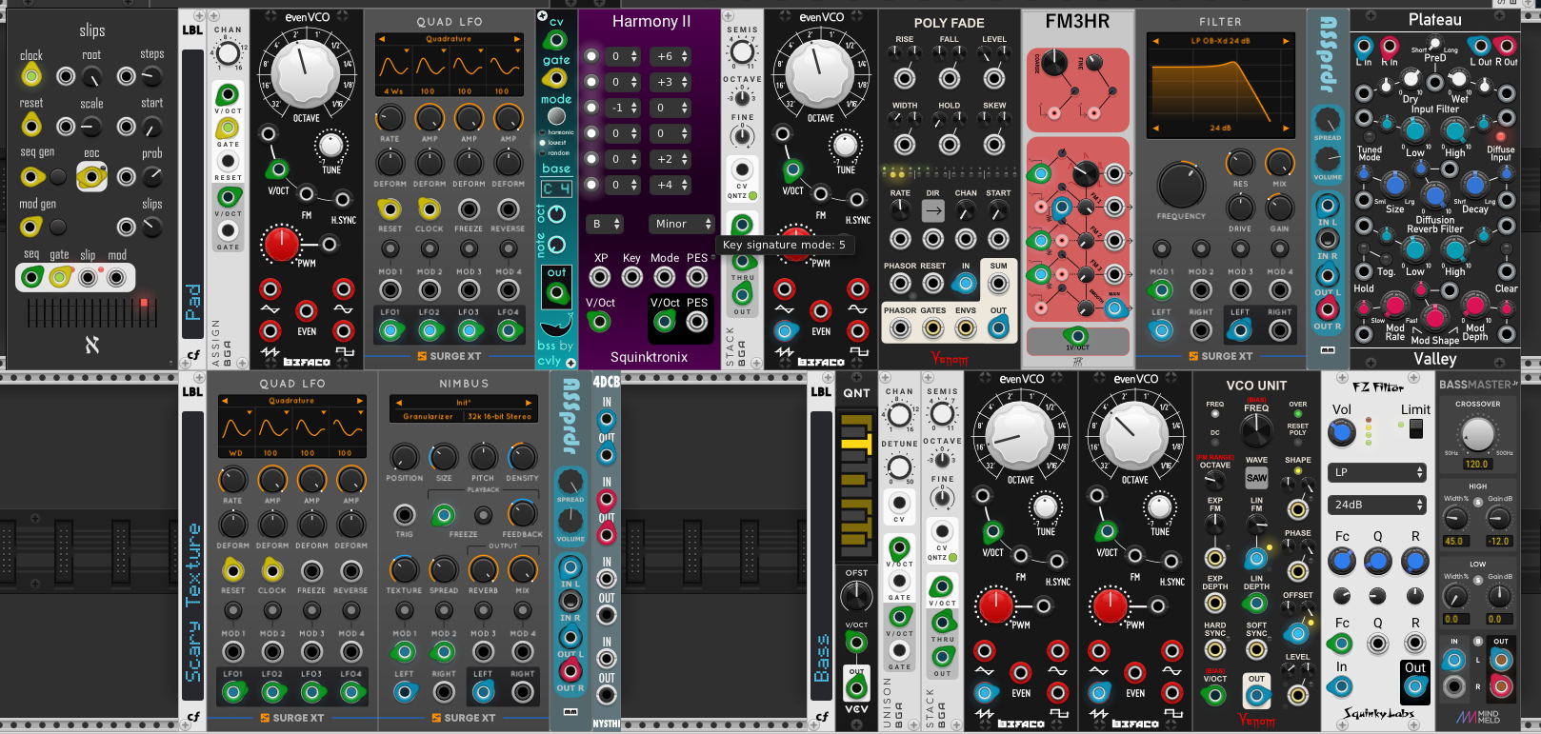Click the square wave output on top-left EvenVCO

tap(344, 331)
